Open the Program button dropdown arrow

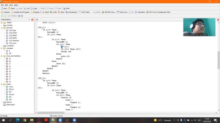tap(41, 12)
